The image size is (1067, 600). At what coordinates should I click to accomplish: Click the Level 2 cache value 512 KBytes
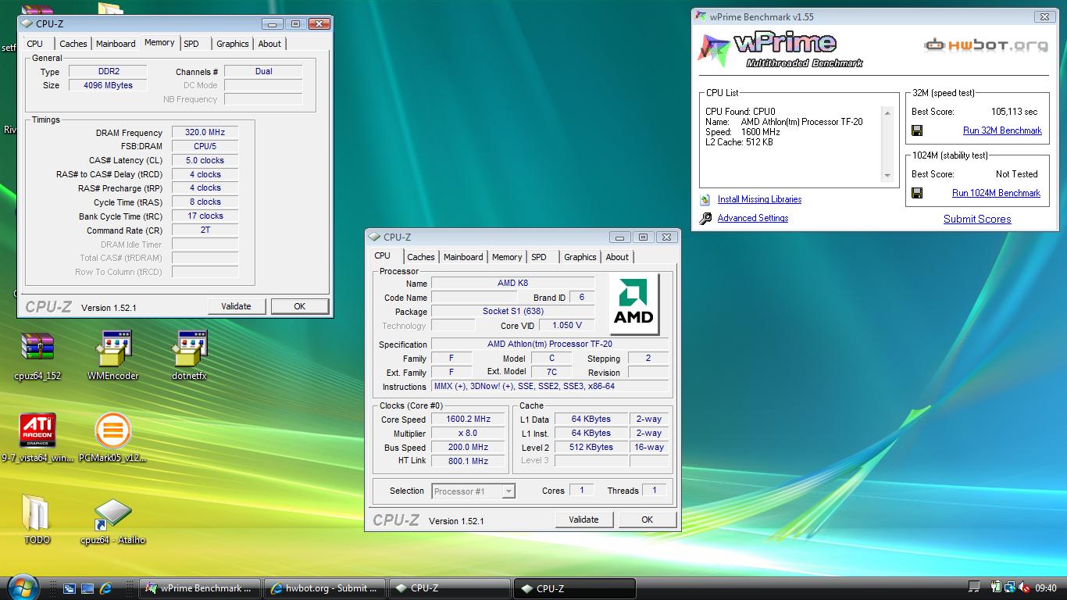point(591,448)
